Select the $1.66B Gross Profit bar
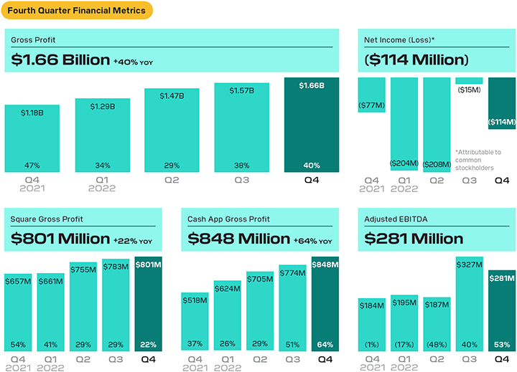517x372 pixels. click(x=312, y=125)
